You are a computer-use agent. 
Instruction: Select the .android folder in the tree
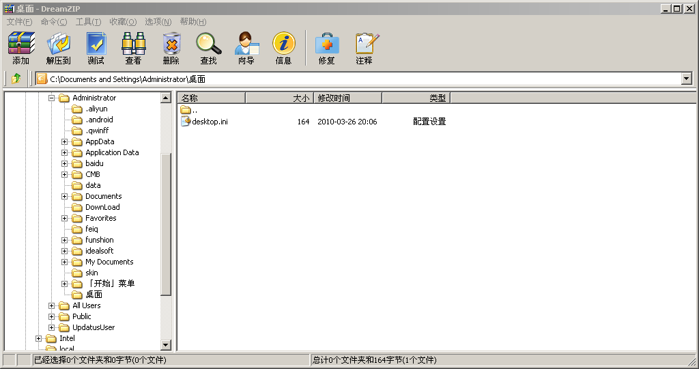coord(99,120)
